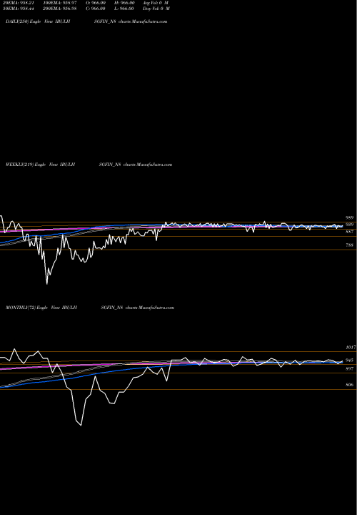Click the 100EMA: 958.97 value
The height and width of the screenshot is (515, 357).
click(x=60, y=3)
